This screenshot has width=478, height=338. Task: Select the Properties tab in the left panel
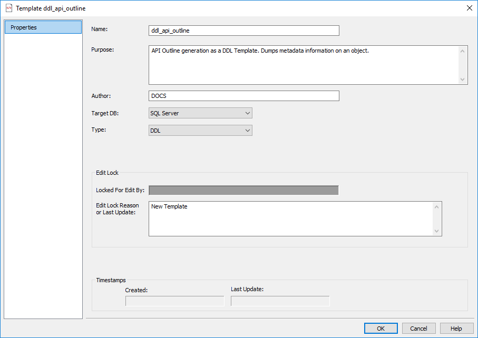tap(43, 27)
